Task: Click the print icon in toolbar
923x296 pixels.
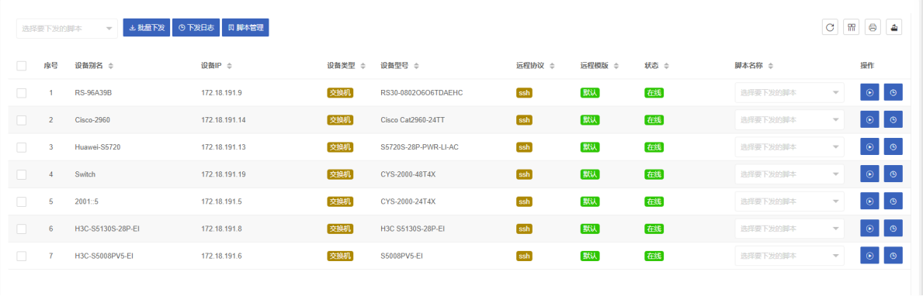Action: point(873,28)
